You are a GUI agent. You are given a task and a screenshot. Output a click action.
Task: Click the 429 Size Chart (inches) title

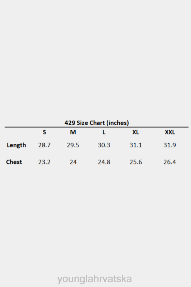pos(96,123)
